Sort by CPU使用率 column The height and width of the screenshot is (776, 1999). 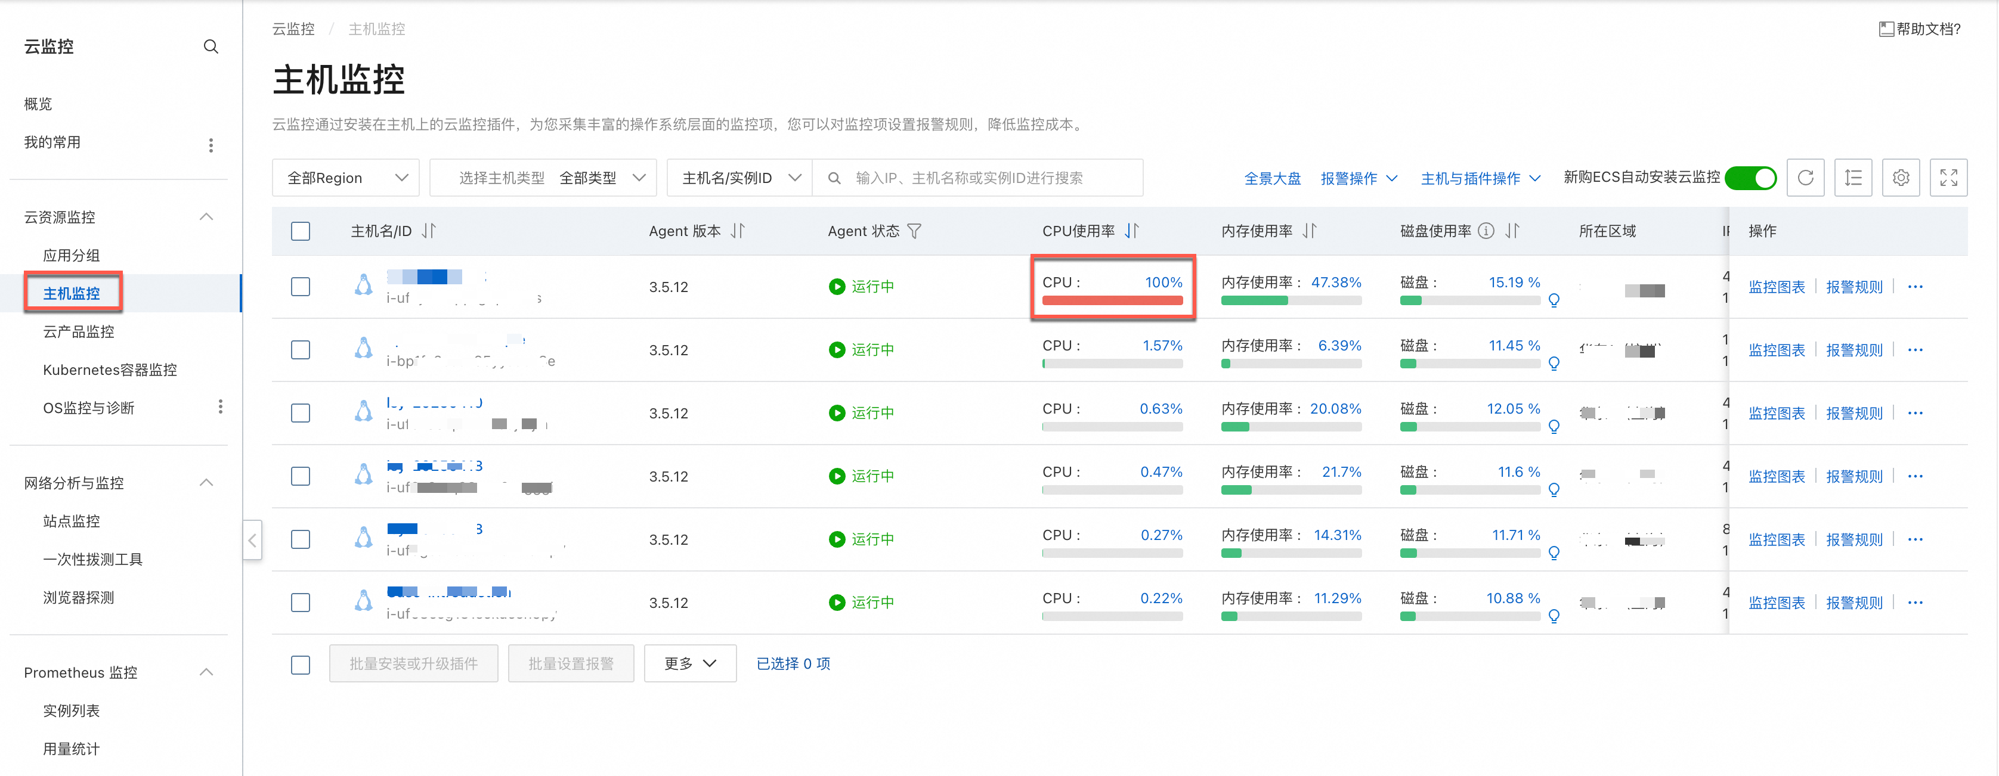[x=1132, y=231]
